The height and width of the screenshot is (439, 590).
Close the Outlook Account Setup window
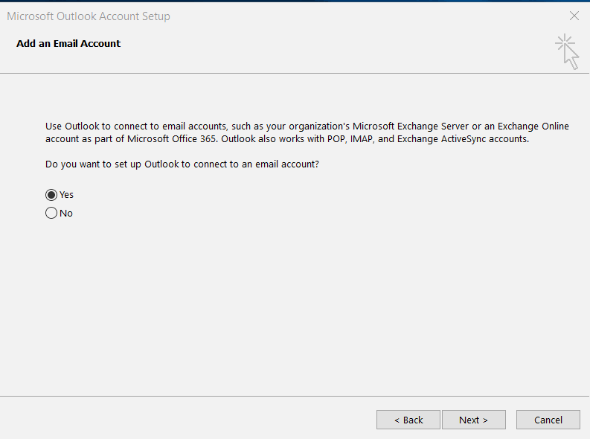(574, 16)
